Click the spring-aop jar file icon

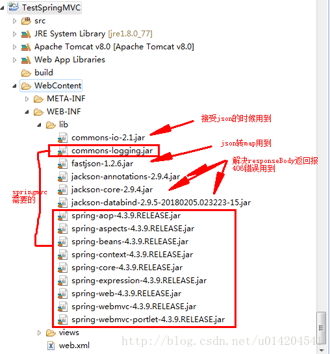(x=63, y=216)
